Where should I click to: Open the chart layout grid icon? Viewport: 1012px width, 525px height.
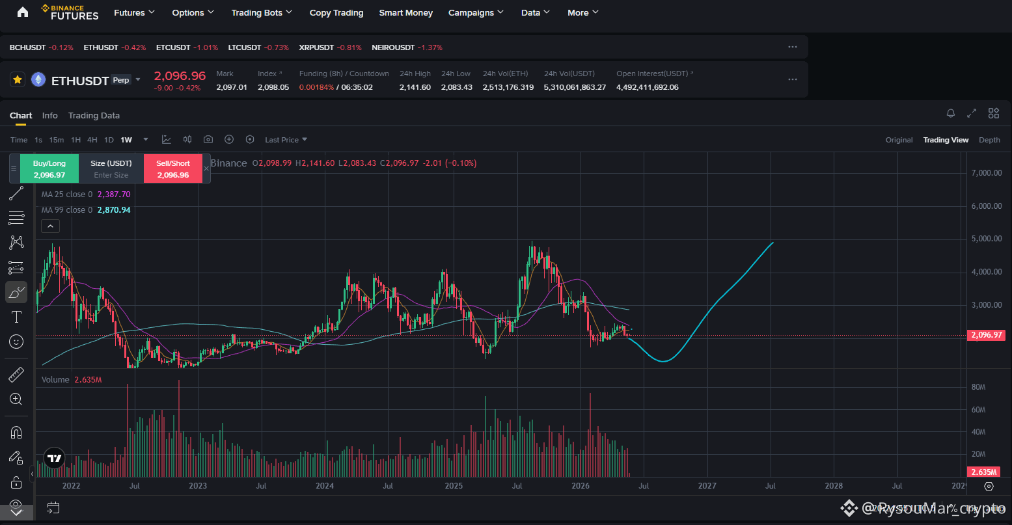(994, 113)
